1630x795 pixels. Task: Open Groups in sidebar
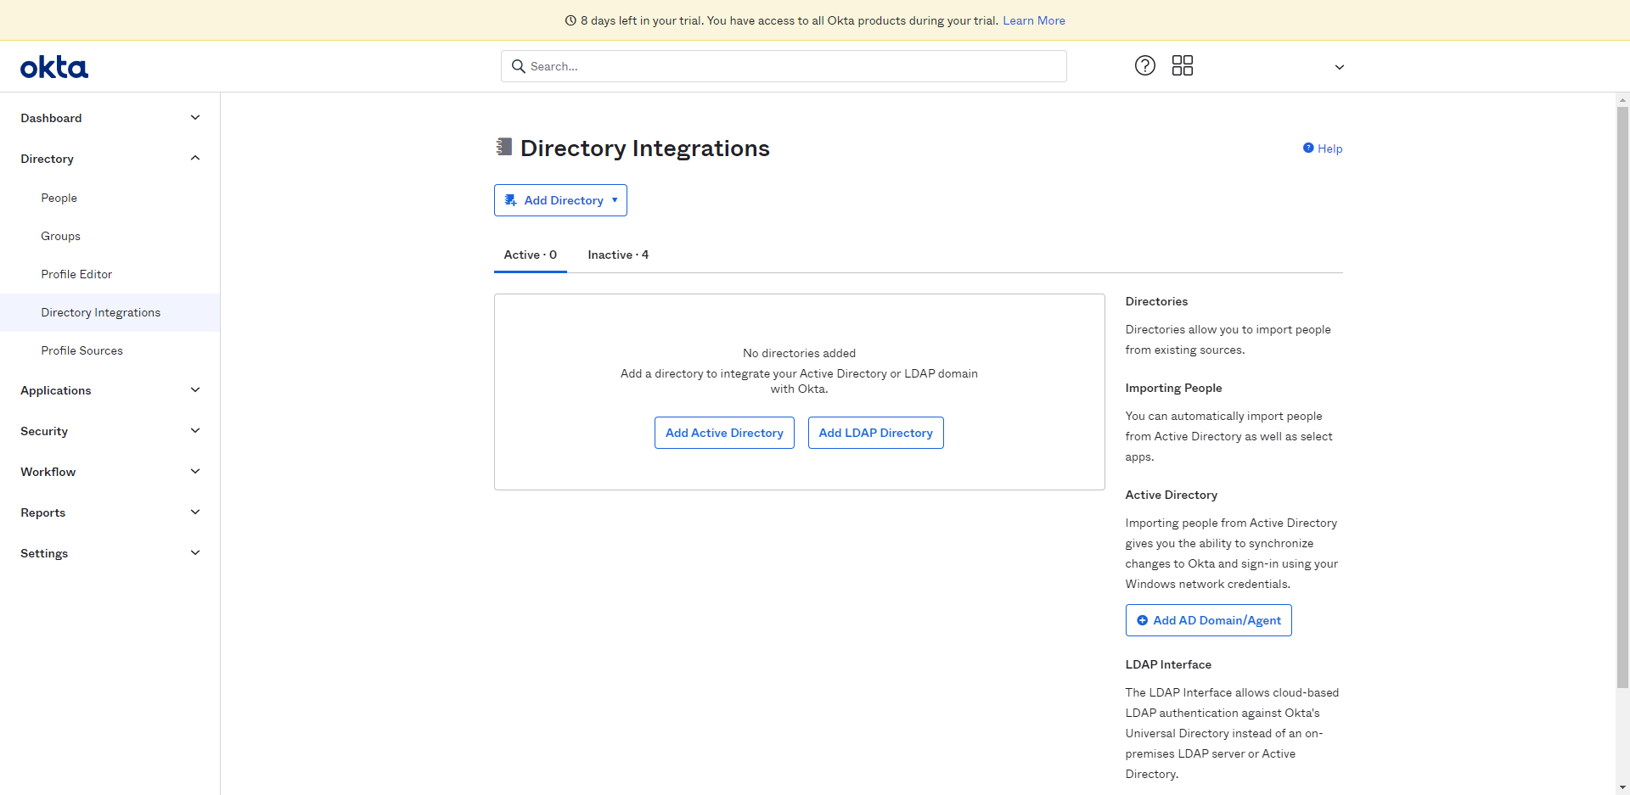[61, 236]
